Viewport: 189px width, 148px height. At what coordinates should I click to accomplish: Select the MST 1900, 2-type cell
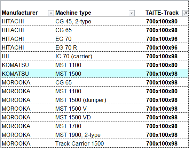(95, 135)
